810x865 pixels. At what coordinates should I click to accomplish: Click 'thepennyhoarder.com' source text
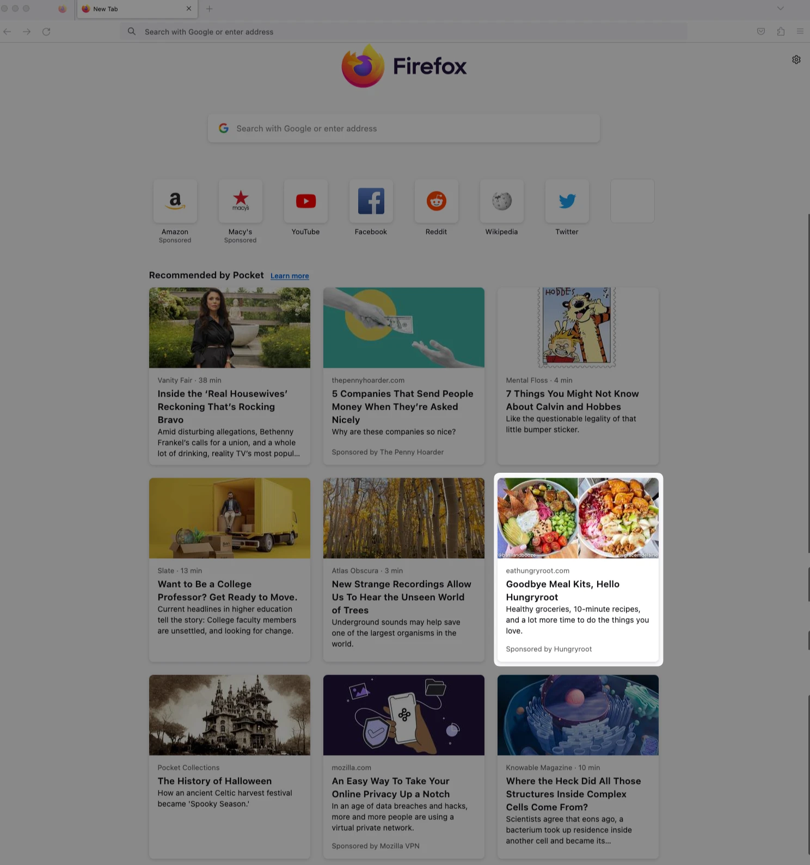tap(368, 380)
